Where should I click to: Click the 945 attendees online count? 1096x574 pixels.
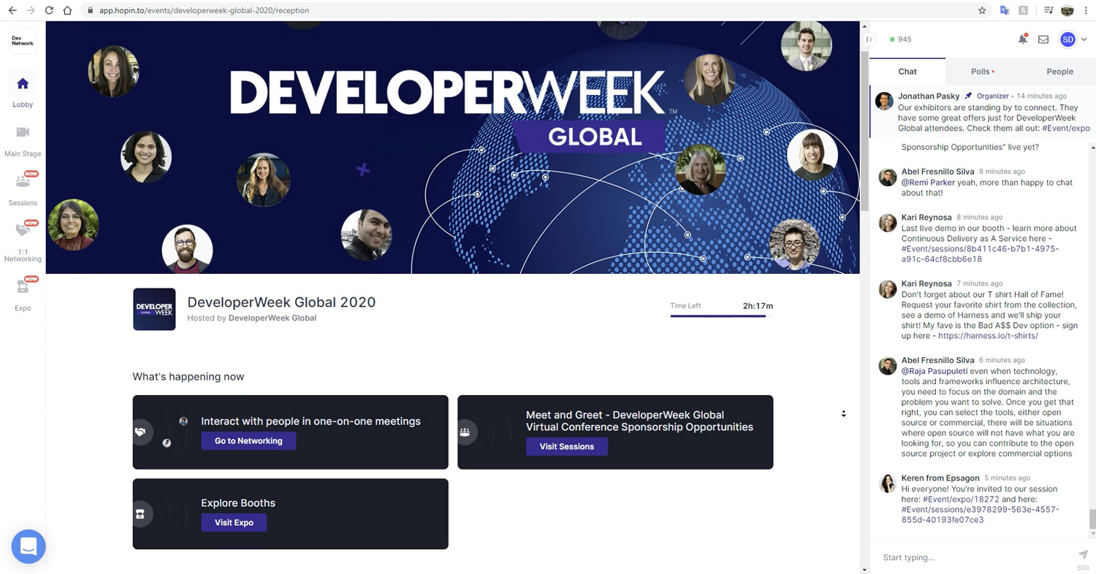pyautogui.click(x=901, y=39)
